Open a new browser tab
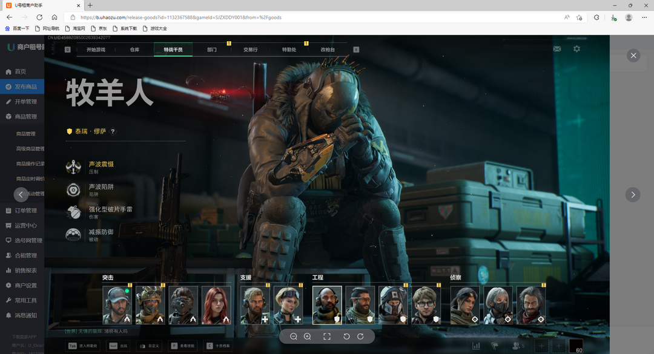Screen dimensions: 654x354 click(90, 5)
